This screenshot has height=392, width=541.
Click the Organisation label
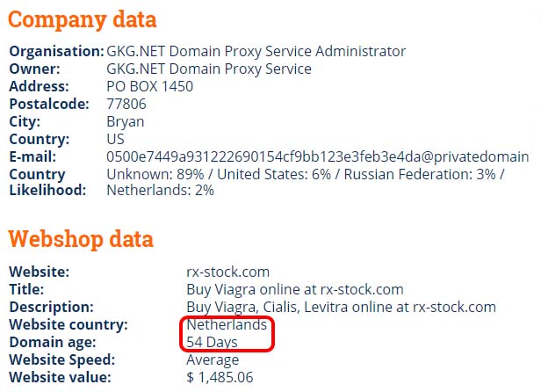click(56, 52)
